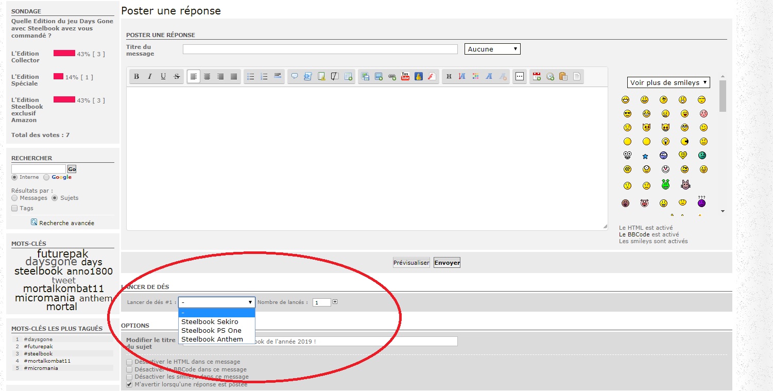Toggle underline formatting
This screenshot has height=391, width=773.
pyautogui.click(x=163, y=76)
